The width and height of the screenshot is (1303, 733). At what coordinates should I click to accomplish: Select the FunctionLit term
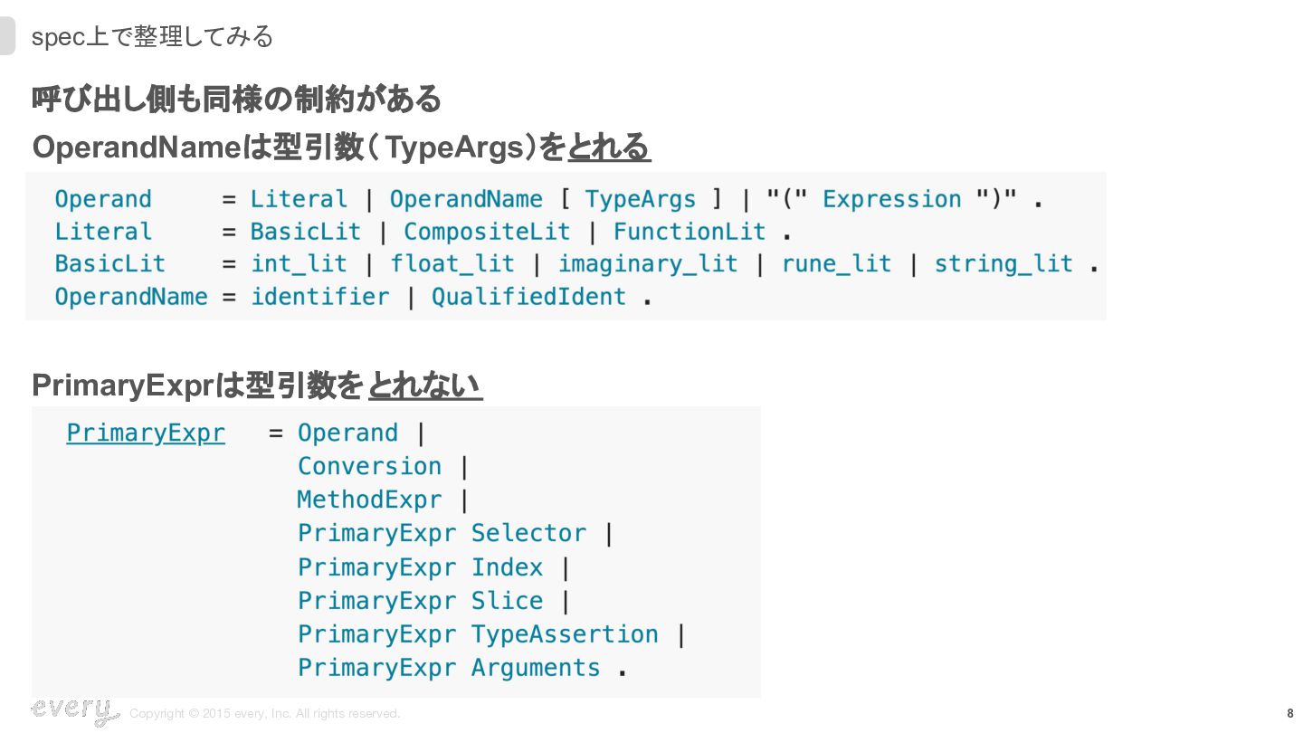pos(690,232)
